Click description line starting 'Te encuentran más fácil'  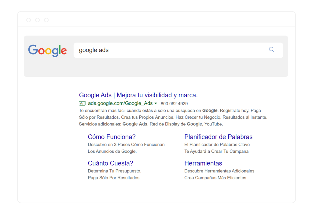pyautogui.click(x=170, y=110)
